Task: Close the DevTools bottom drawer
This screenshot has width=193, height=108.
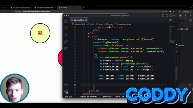Action: (190, 85)
